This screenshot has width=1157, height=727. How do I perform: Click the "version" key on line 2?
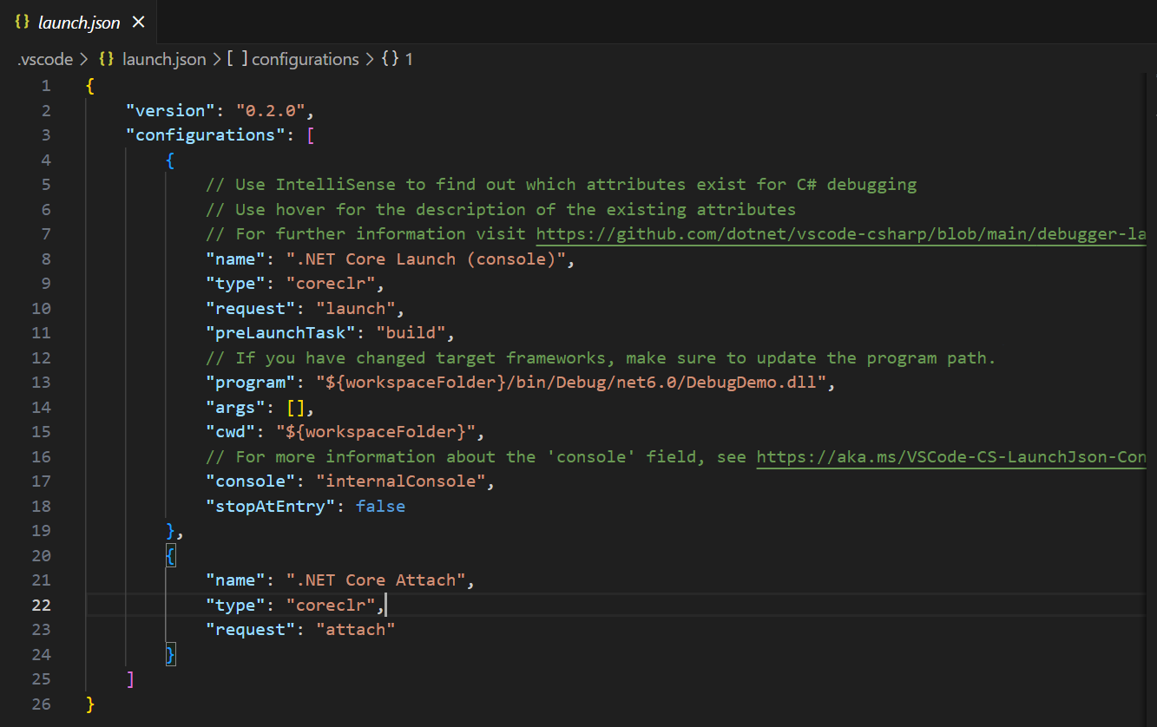coord(171,110)
